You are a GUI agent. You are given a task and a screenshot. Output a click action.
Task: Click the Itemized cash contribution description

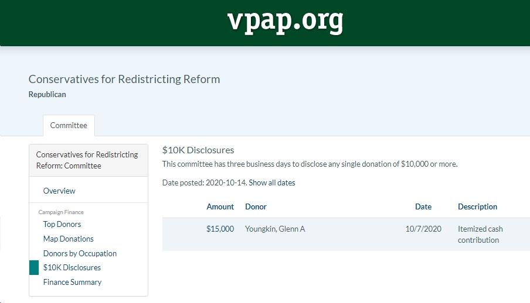pos(480,234)
